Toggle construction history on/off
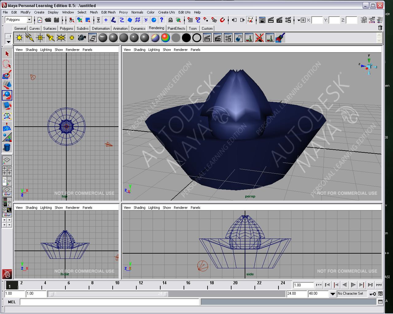393x314 pixels. (x=251, y=20)
